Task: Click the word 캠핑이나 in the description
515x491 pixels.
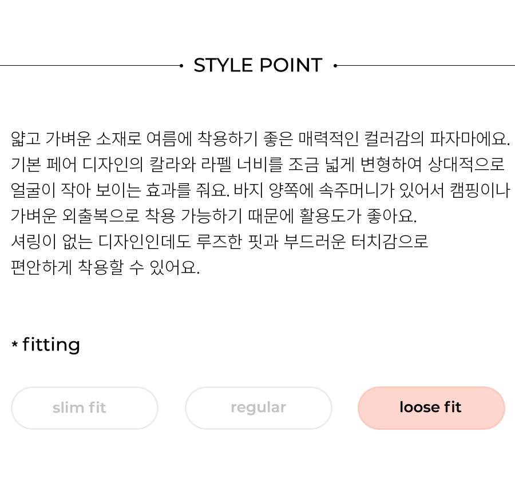Action: click(480, 190)
